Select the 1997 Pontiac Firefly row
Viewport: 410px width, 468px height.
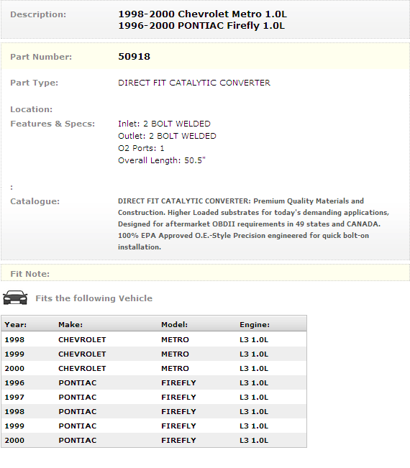pyautogui.click(x=154, y=398)
